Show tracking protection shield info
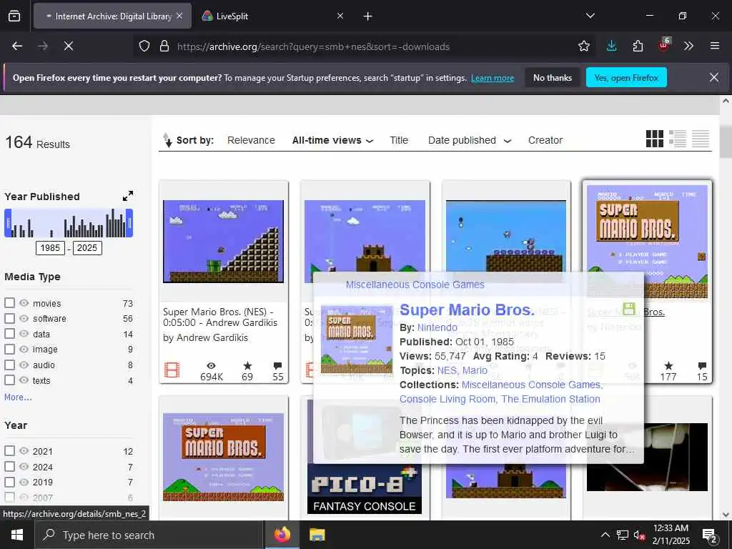732x549 pixels. click(144, 46)
